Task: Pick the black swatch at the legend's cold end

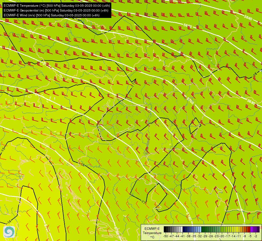Action: click(165, 229)
